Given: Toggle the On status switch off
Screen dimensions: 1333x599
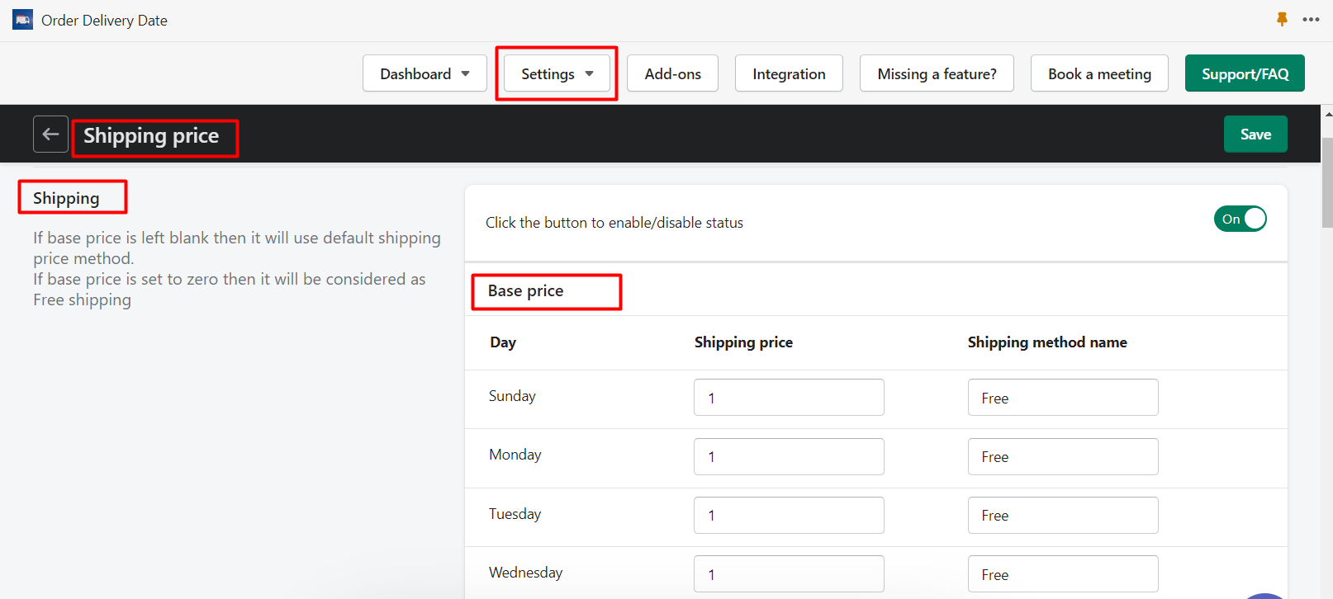Looking at the screenshot, I should pos(1240,219).
